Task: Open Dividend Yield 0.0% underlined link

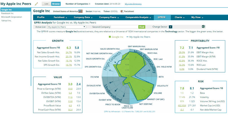Action: 182,69
